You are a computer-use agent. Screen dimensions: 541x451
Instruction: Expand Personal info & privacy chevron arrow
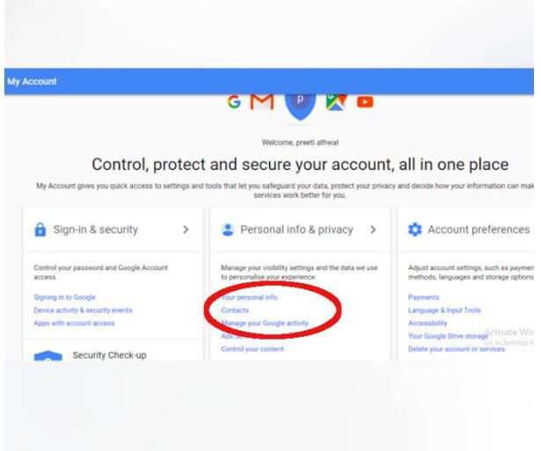point(373,229)
